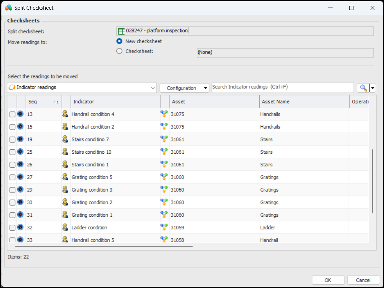Click the checksheet icon next to 028247
The image size is (384, 288).
[121, 31]
